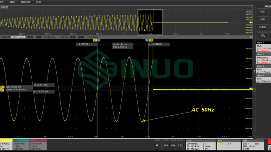Click the first minus zoom-out button
271x152 pixels.
click(38, 37)
